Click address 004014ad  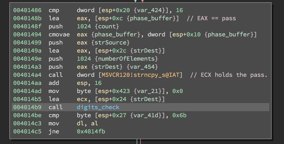click(27, 91)
